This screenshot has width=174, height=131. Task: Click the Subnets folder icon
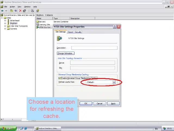(x=8, y=29)
